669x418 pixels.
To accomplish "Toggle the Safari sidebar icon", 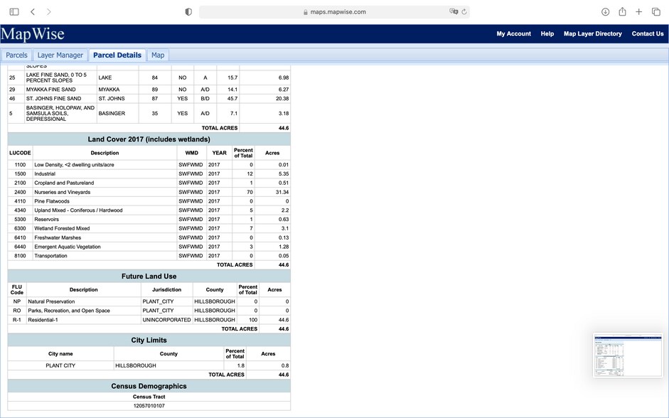I will click(14, 12).
